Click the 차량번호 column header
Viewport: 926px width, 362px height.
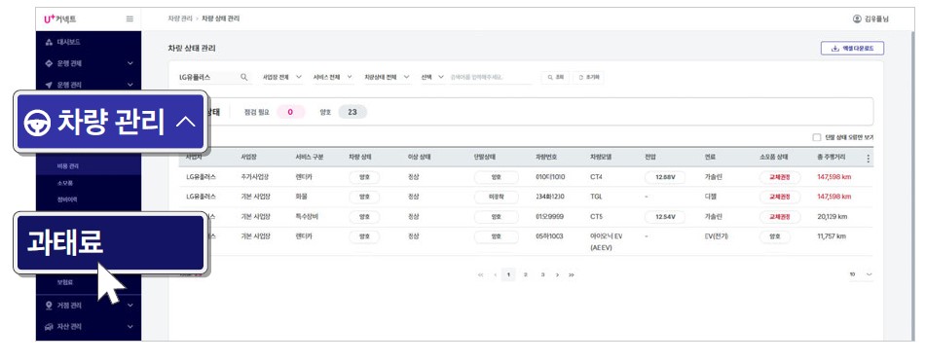point(546,158)
